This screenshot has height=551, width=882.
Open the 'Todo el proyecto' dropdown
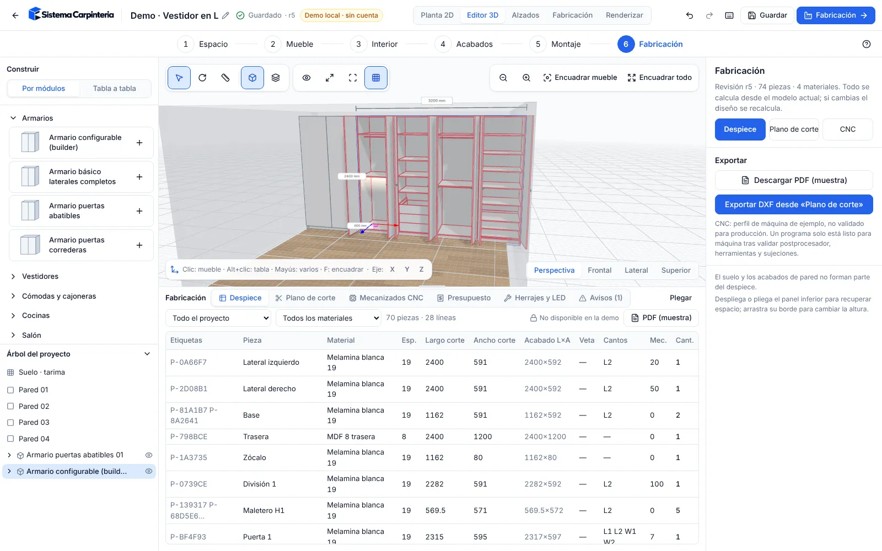pos(218,318)
